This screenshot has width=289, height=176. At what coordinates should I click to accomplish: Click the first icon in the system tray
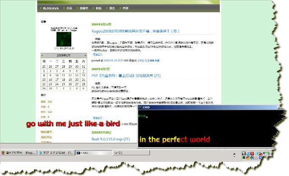(x=244, y=153)
